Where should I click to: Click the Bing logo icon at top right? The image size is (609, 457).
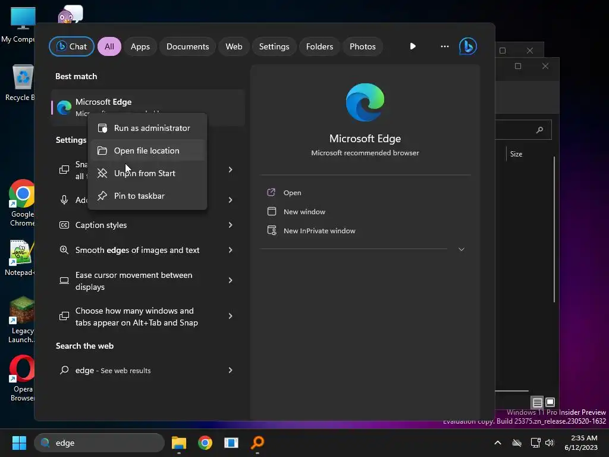coord(468,46)
